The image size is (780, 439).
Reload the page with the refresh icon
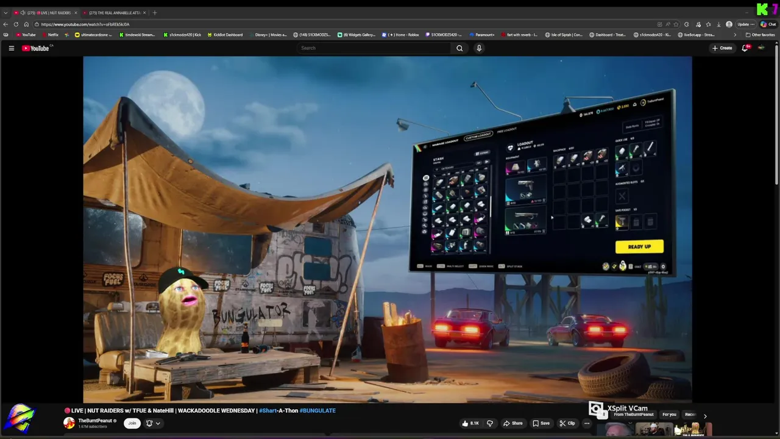tap(16, 24)
